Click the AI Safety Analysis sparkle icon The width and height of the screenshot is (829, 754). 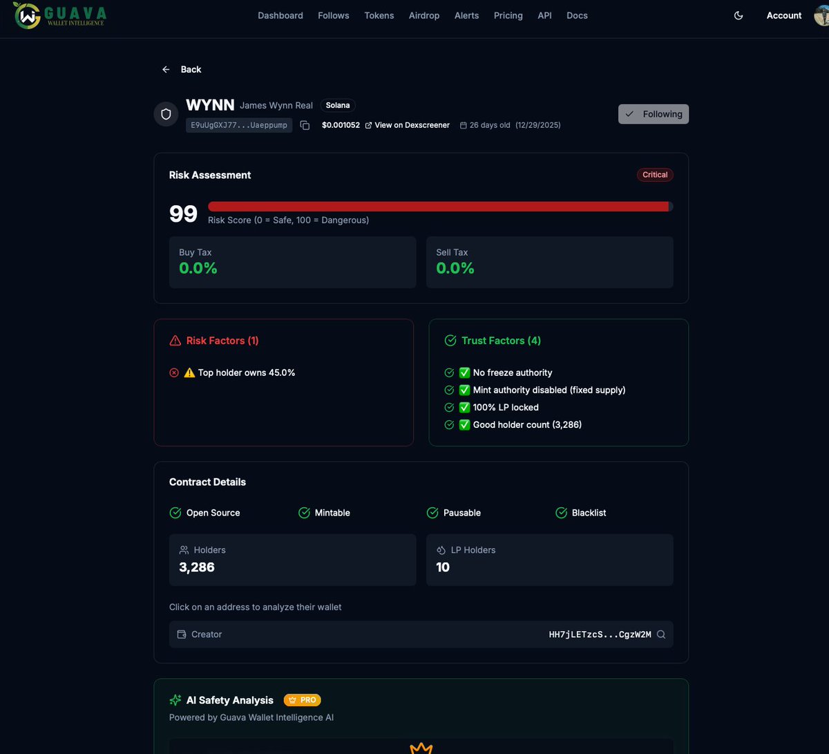[x=175, y=700]
